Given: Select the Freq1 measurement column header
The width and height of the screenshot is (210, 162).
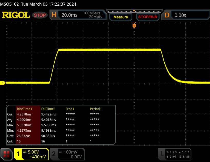Looking at the screenshot, I should coord(70,109).
